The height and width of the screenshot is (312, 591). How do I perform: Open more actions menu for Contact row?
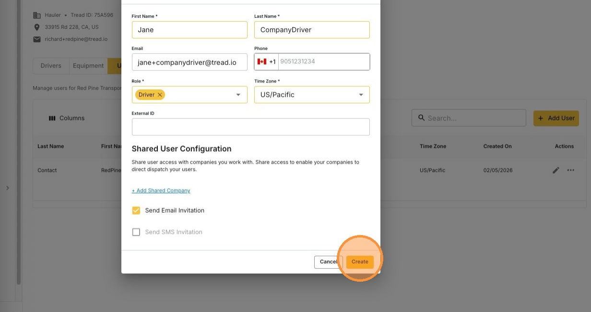570,170
